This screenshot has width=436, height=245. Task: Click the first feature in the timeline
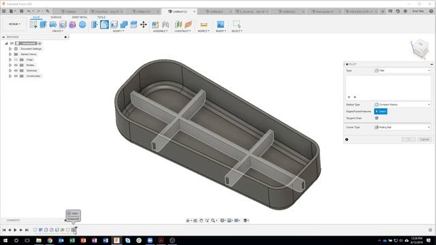[x=35, y=230]
